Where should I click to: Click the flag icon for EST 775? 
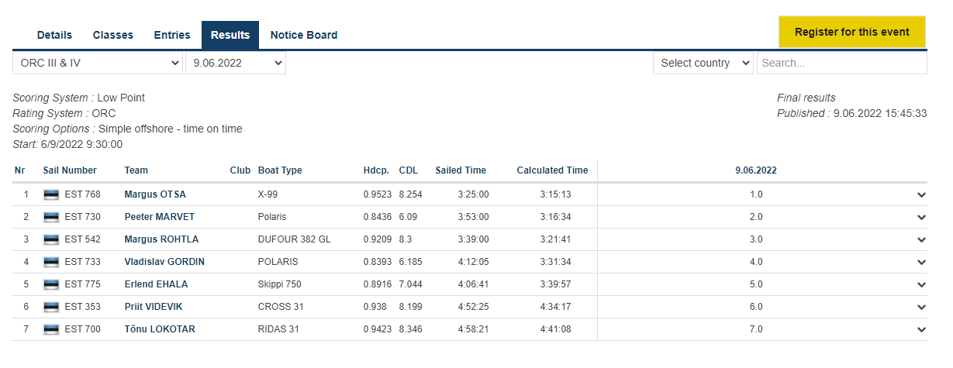click(x=51, y=284)
